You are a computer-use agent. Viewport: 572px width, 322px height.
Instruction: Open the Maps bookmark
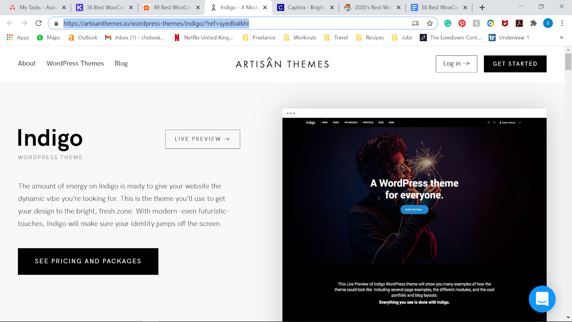click(x=49, y=38)
